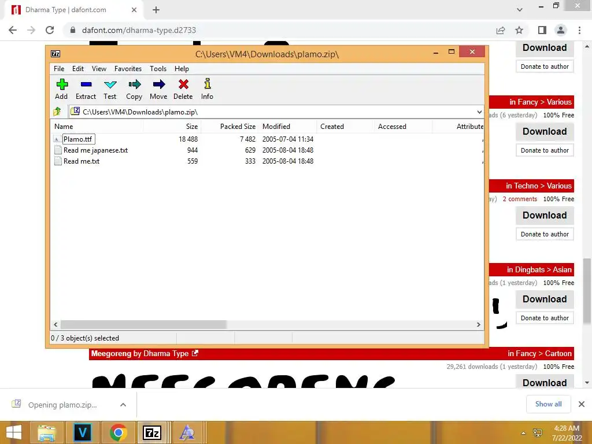Toggle Chrome side panel icon
The width and height of the screenshot is (592, 444).
point(542,30)
